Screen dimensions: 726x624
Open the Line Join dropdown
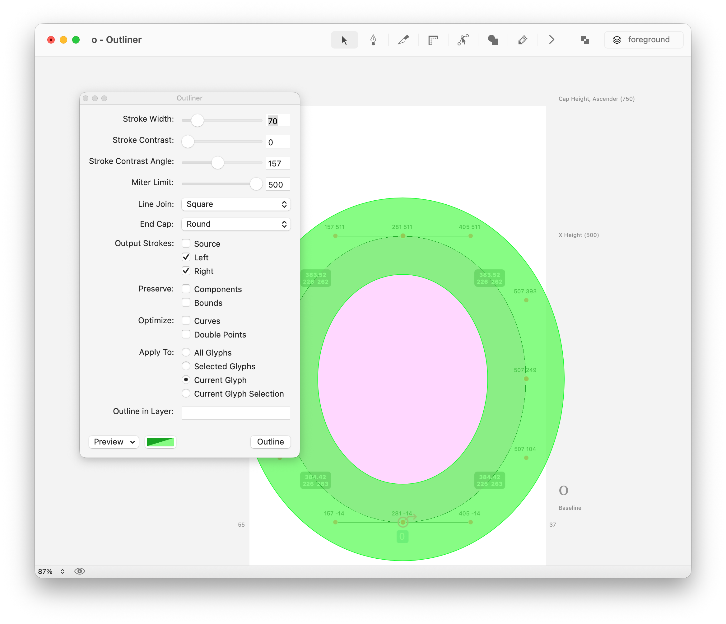(236, 204)
